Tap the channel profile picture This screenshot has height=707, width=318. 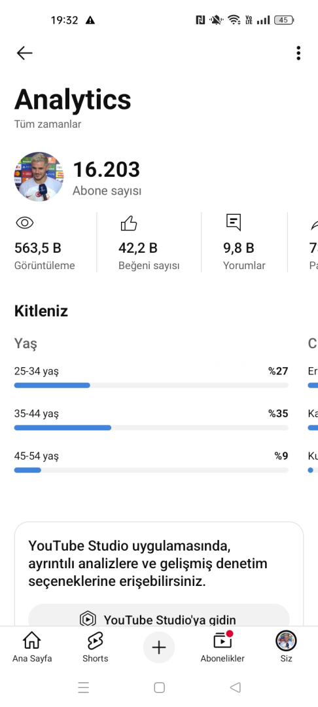39,176
